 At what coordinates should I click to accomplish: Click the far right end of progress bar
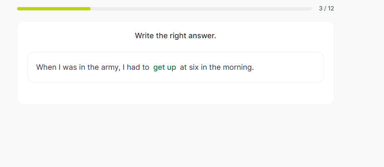311,9
